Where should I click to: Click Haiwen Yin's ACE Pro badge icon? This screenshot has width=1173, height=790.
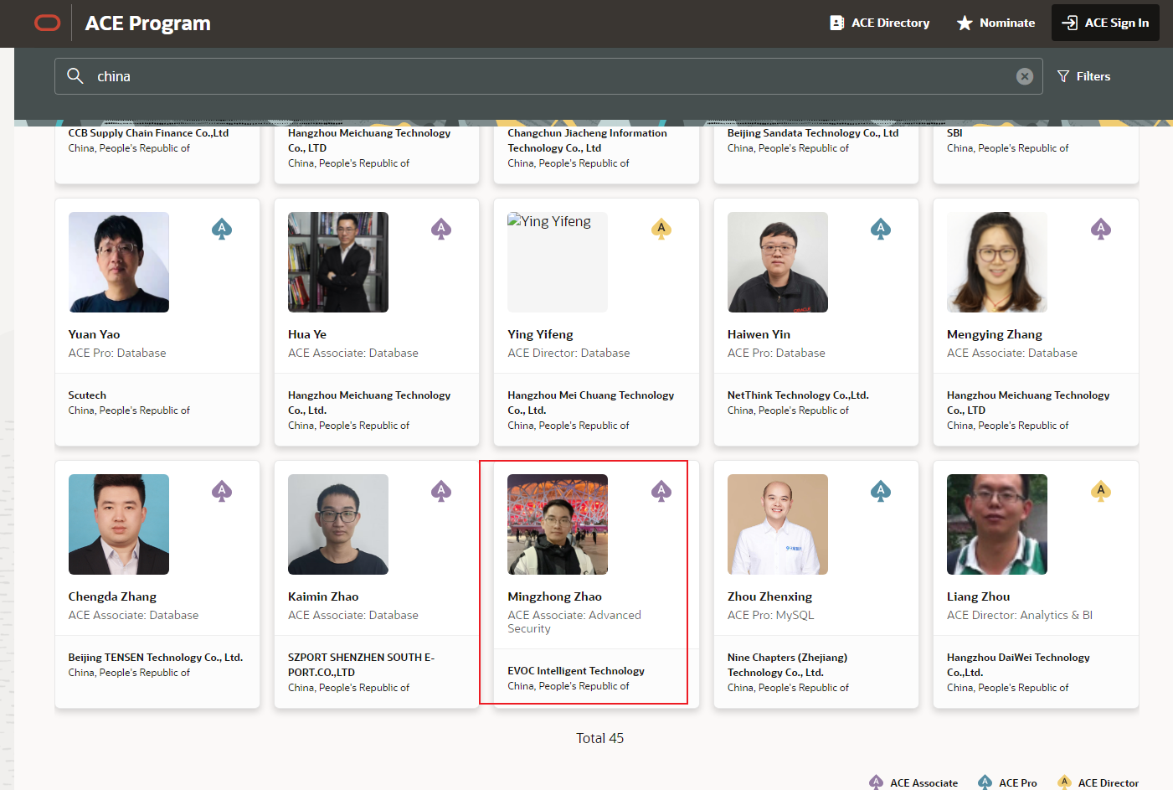coord(881,229)
